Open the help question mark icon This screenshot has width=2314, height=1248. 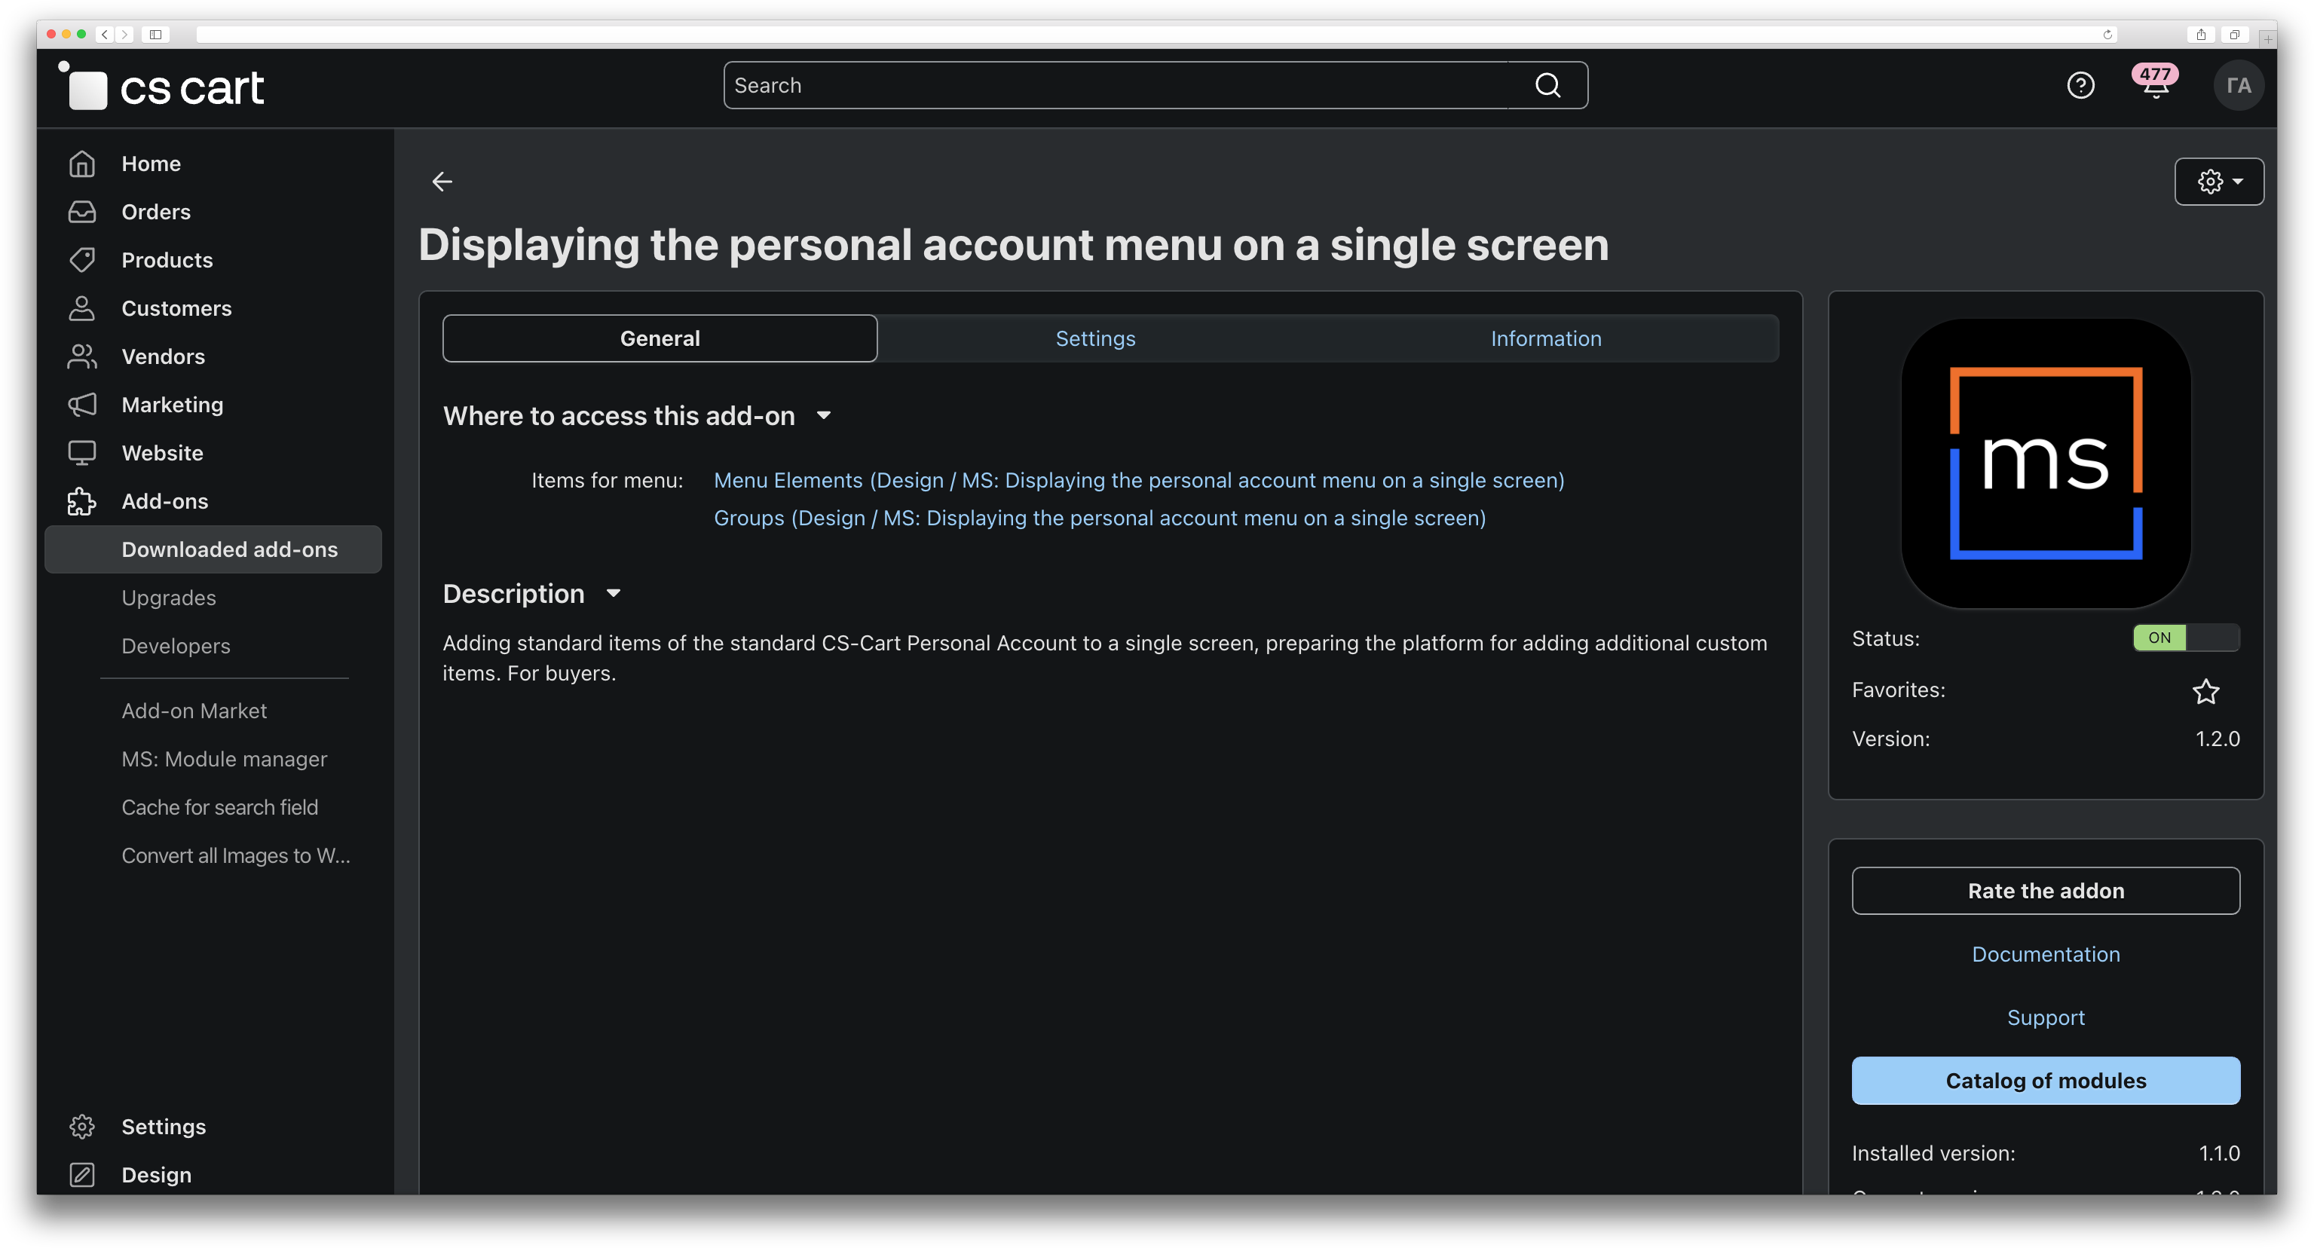click(2080, 85)
